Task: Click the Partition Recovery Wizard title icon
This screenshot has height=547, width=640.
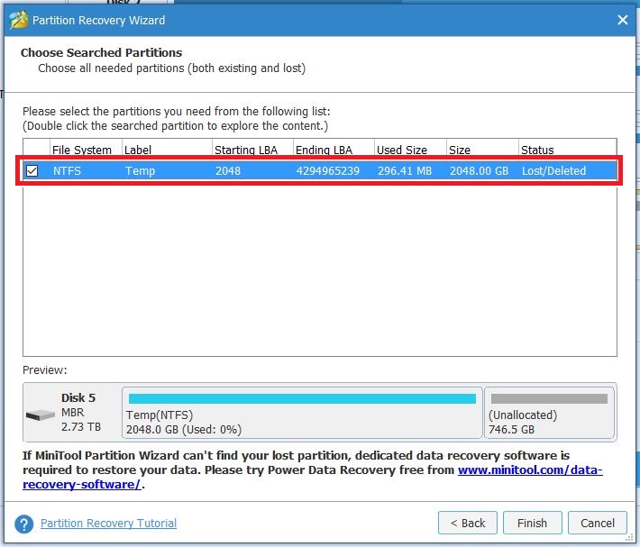Action: click(x=19, y=20)
